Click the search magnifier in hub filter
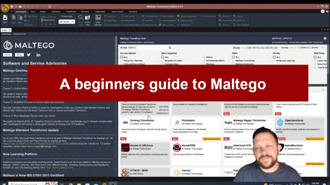The width and height of the screenshot is (330, 185). pyautogui.click(x=170, y=48)
